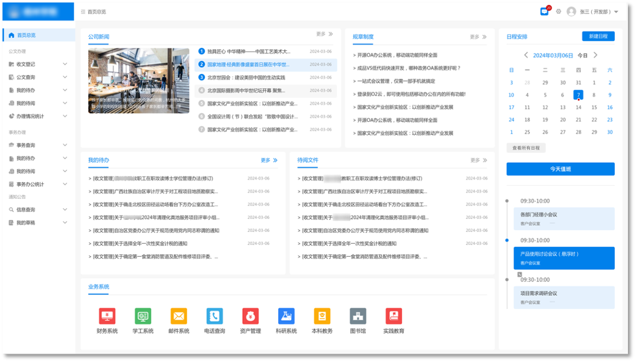
Task: Click the 信息查询 magnifier icon
Action: [11, 209]
